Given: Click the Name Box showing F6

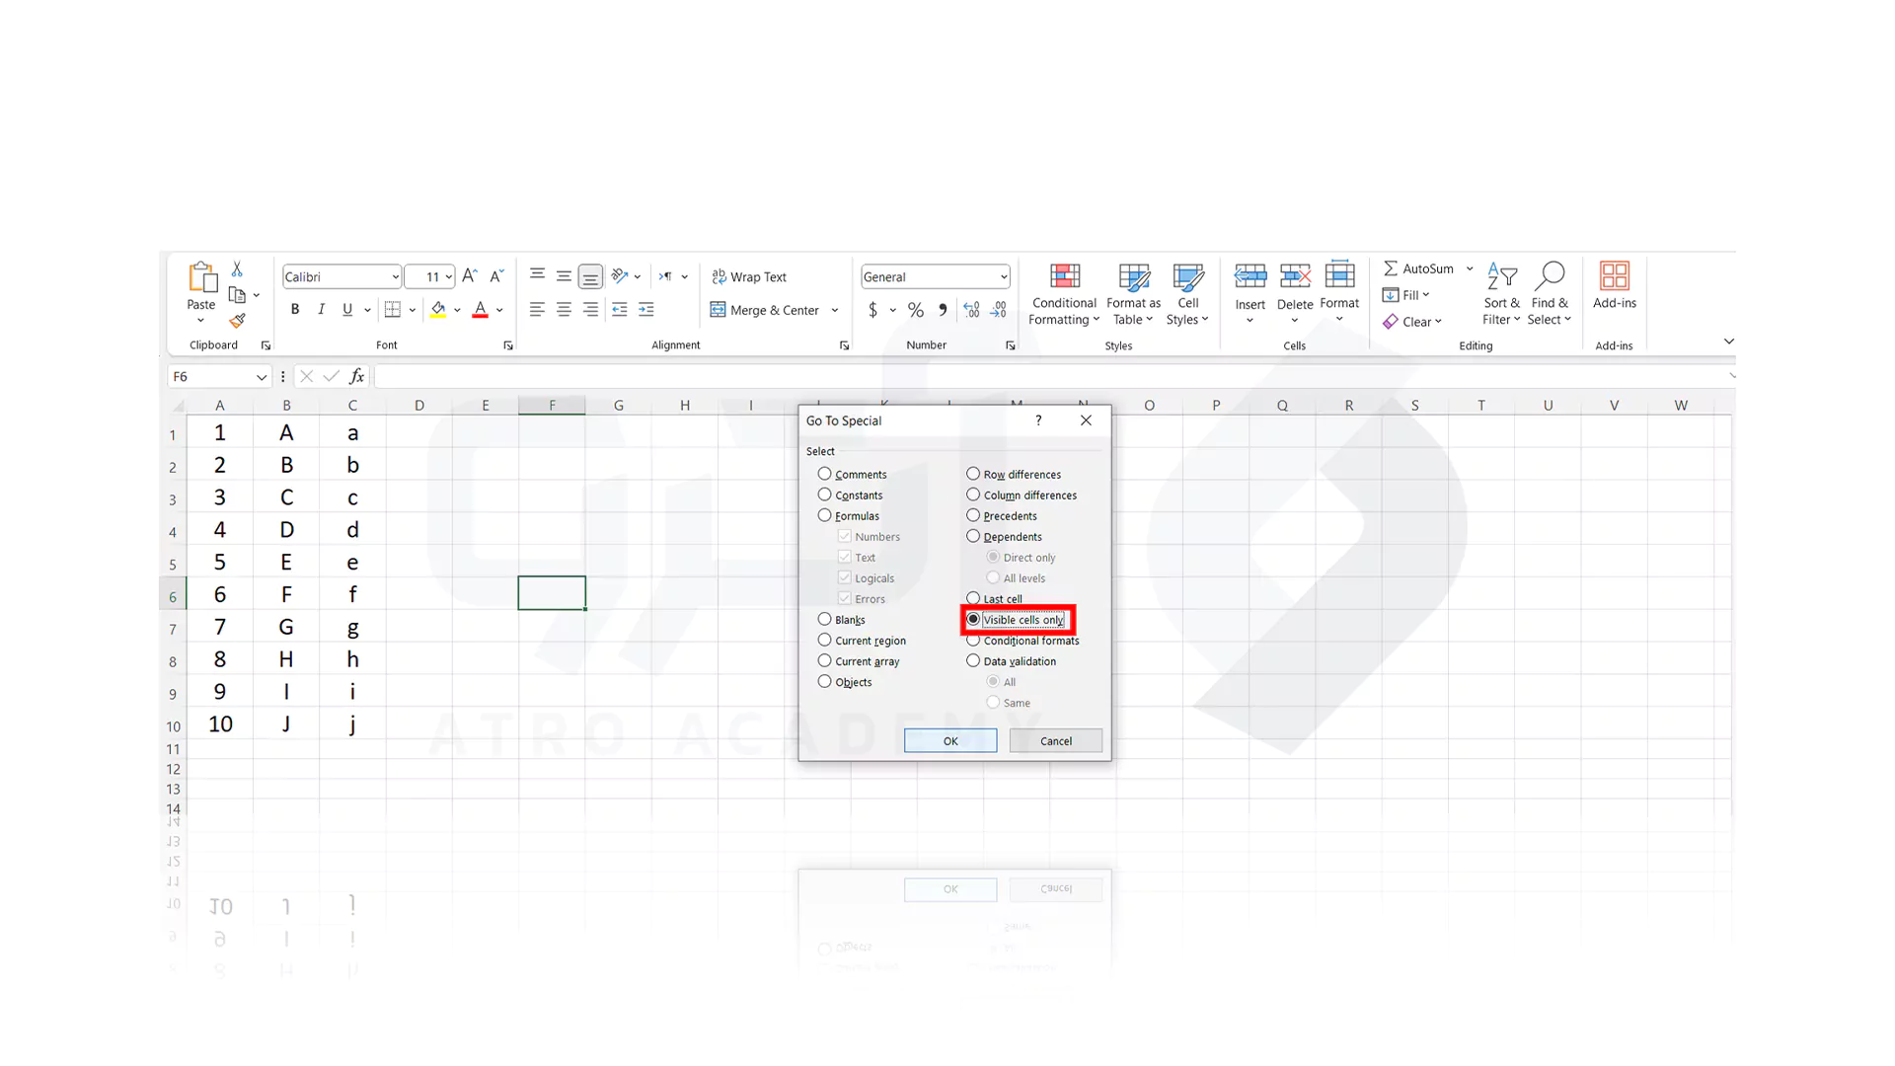Looking at the screenshot, I should (219, 377).
